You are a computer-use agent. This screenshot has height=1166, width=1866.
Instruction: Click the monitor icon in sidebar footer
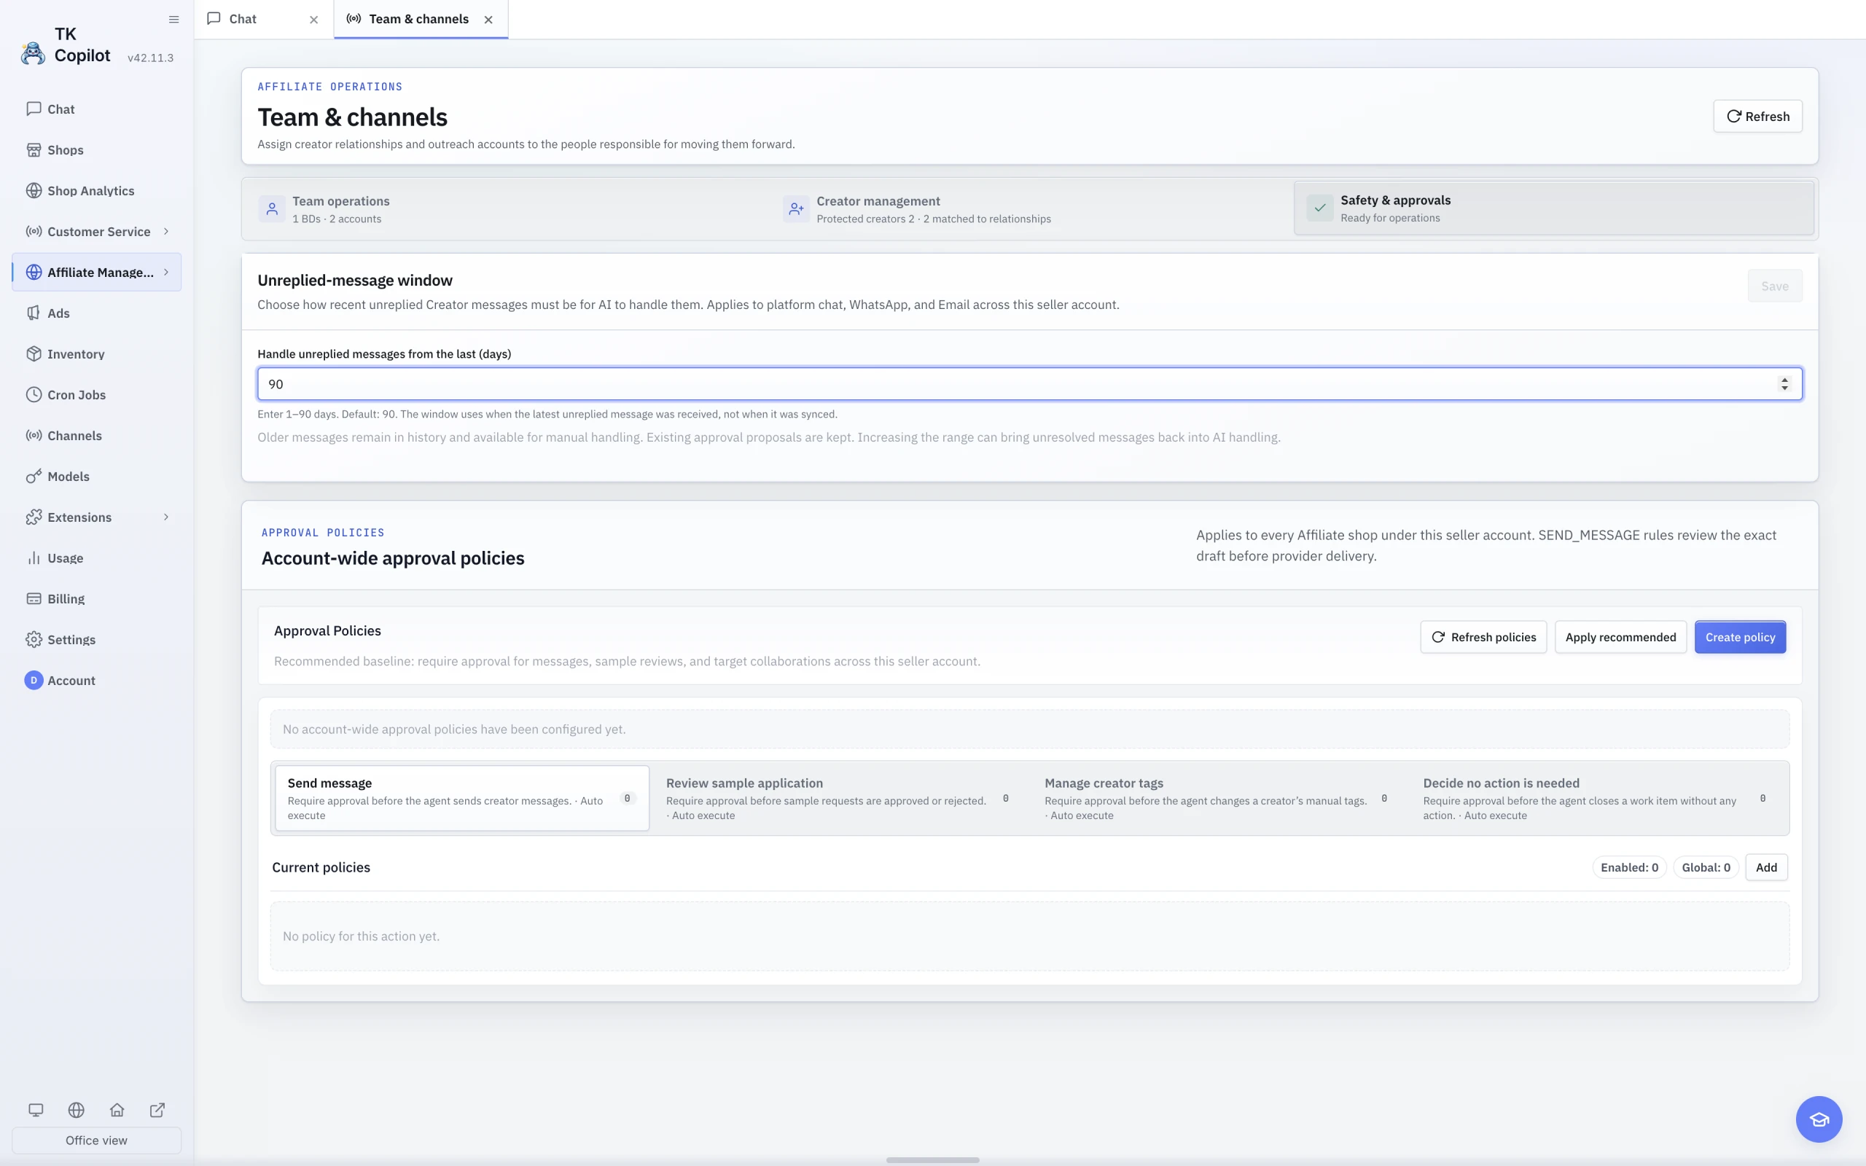click(36, 1110)
